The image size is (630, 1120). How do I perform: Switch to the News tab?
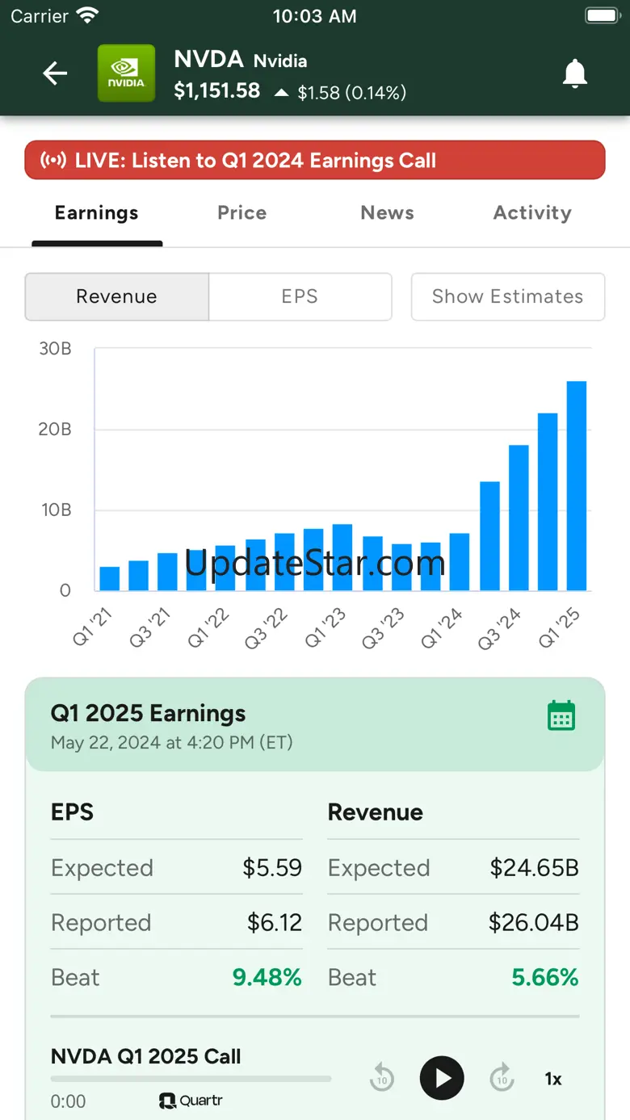click(387, 213)
